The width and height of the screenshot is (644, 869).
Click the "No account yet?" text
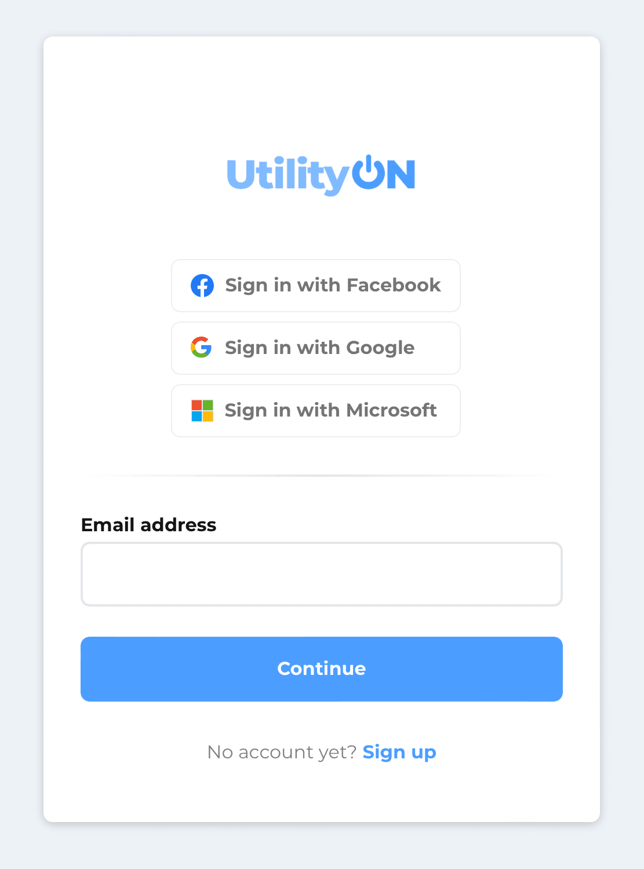point(282,752)
